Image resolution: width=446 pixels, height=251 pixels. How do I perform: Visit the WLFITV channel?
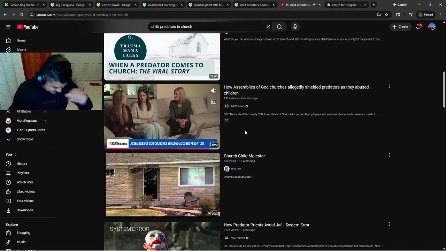(236, 169)
